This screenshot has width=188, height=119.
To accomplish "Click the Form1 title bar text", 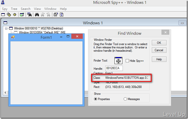I will [x=46, y=37].
